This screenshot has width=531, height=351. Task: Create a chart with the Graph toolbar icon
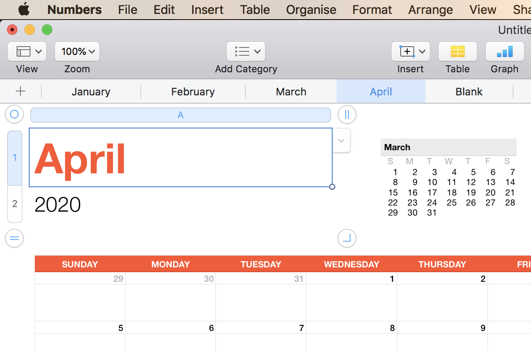tap(504, 51)
